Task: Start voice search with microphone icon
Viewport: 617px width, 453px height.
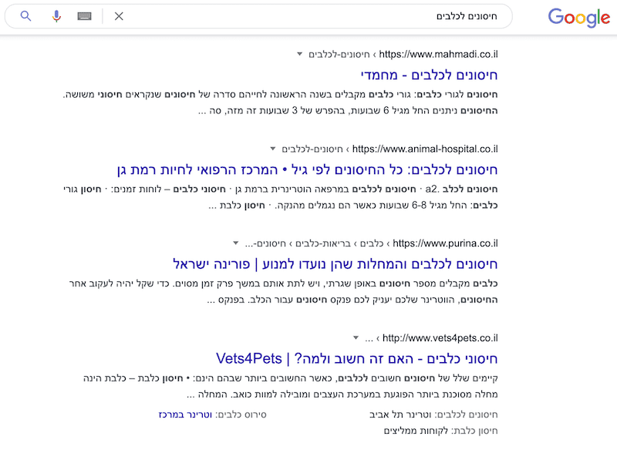Action: pos(56,16)
